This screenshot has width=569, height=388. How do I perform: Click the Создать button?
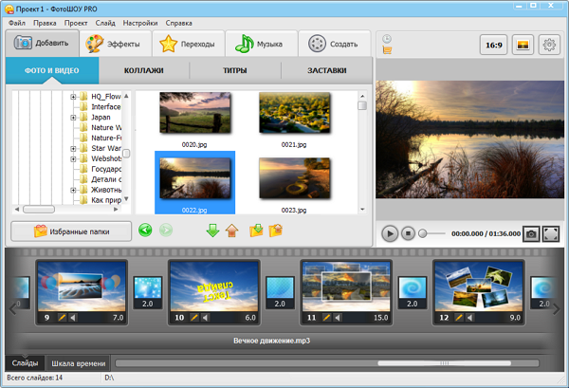(334, 44)
